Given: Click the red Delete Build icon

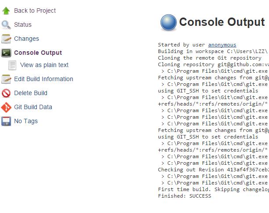Looking at the screenshot, I should [6, 93].
